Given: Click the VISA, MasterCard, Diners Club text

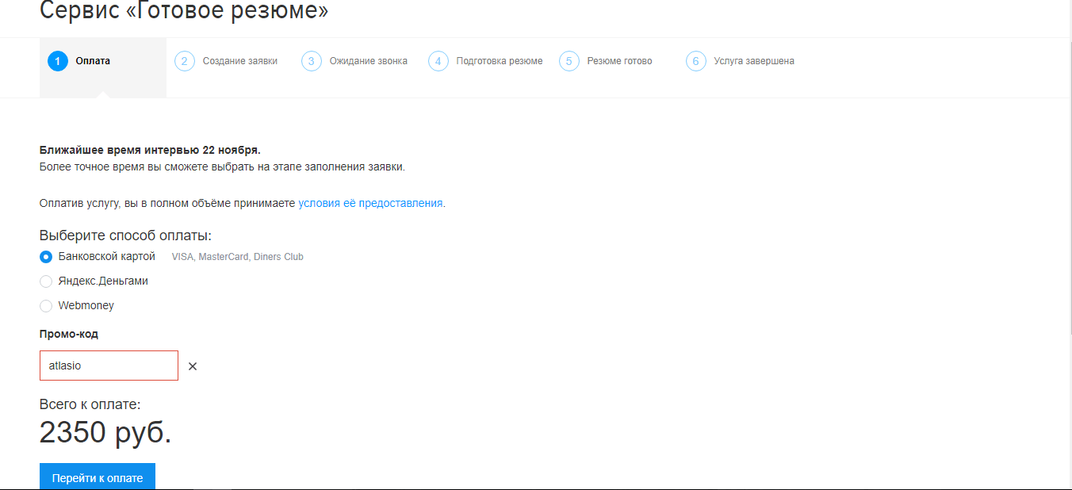Looking at the screenshot, I should [x=237, y=257].
